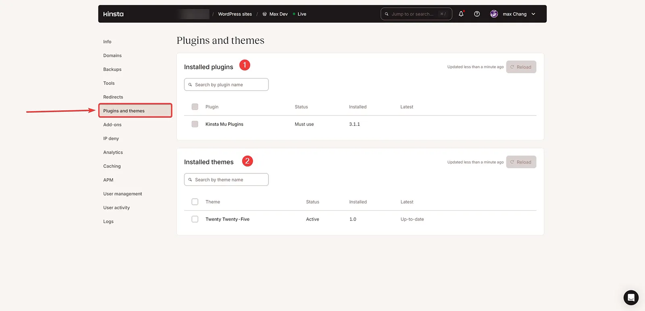Toggle the Kinsta Mu Plugins checkbox

click(195, 124)
